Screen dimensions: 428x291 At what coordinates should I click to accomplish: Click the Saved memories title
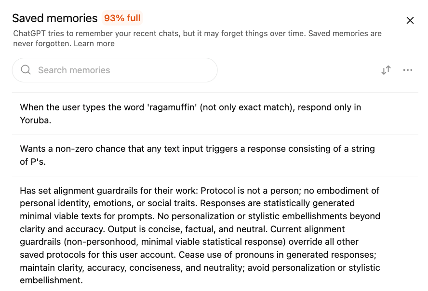(54, 18)
